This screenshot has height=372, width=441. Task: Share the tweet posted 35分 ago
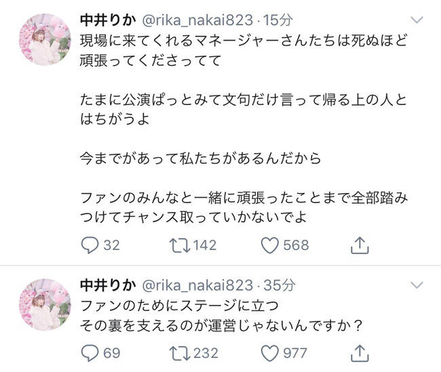click(x=360, y=352)
